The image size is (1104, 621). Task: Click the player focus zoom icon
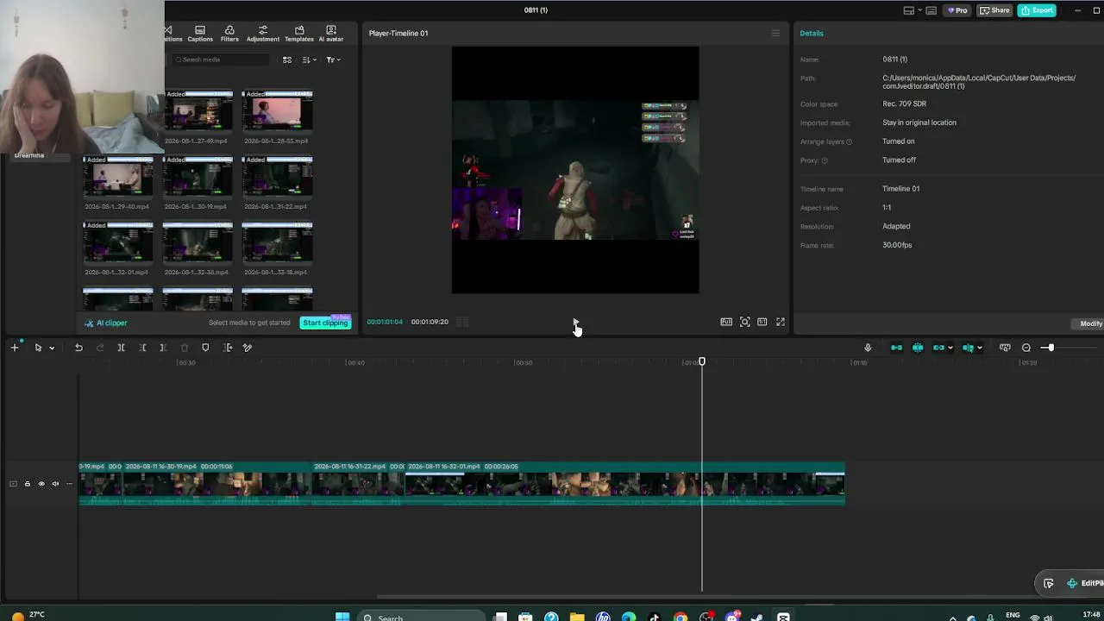[744, 322]
